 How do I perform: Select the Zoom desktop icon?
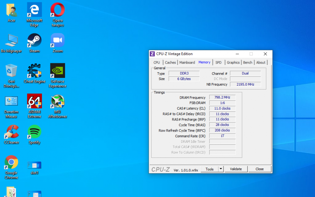(57, 41)
